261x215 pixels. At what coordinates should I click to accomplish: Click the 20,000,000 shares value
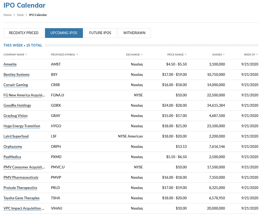[x=216, y=209]
